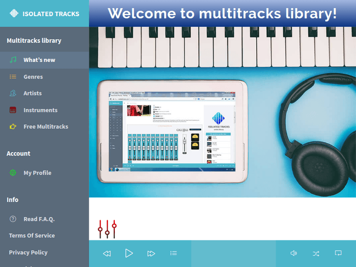This screenshot has width=356, height=267.
Task: Click the red mixer sliders icon
Action: (107, 229)
